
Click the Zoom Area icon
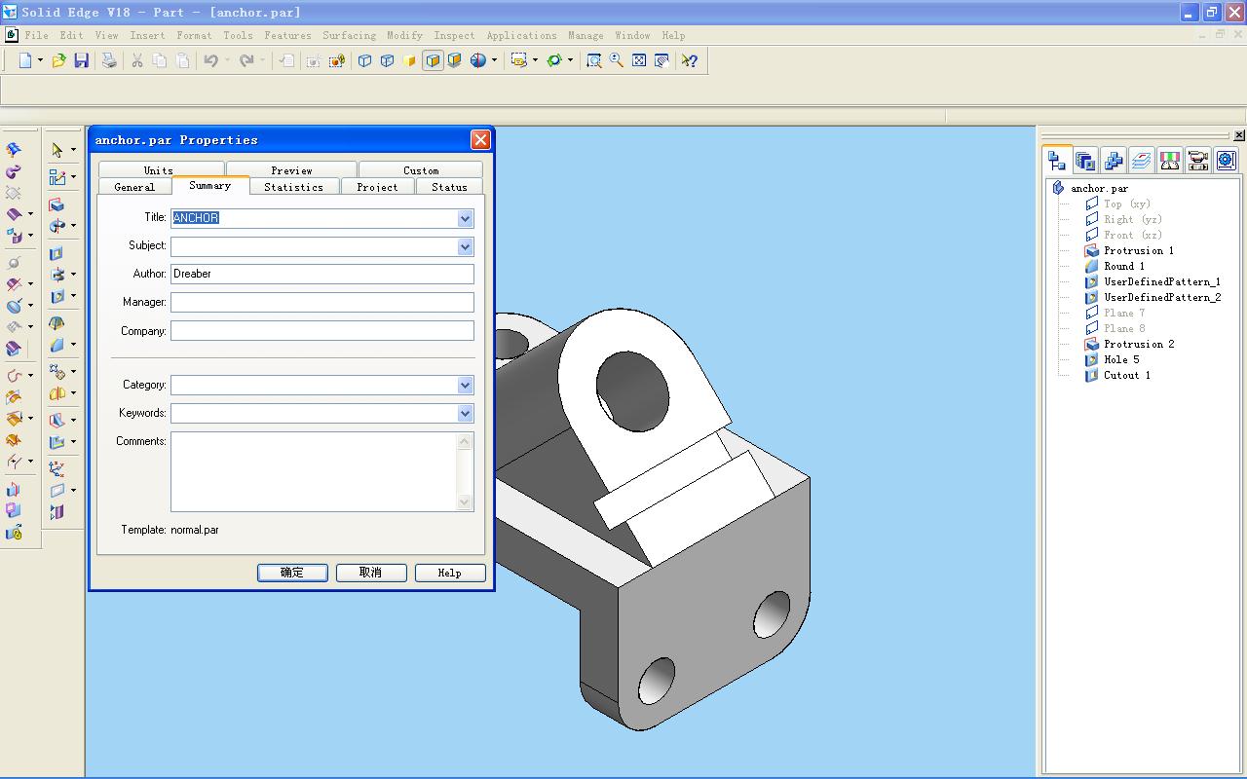point(594,60)
